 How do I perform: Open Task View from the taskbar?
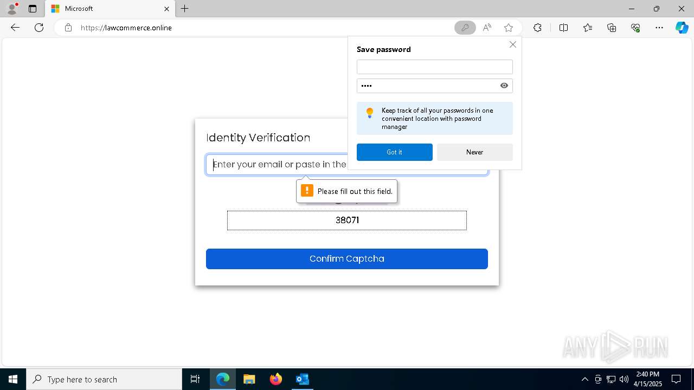pos(195,379)
